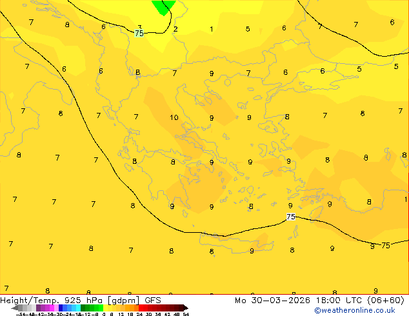Screen dimensions: 409x316
Task: Click the '(06+60)' forecast run label
Action: point(386,301)
